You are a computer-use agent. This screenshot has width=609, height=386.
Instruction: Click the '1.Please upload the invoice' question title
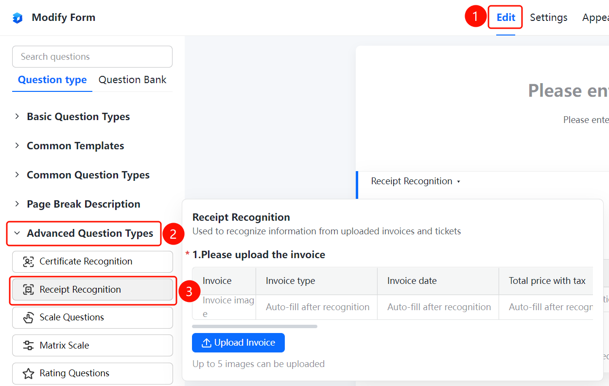click(259, 255)
